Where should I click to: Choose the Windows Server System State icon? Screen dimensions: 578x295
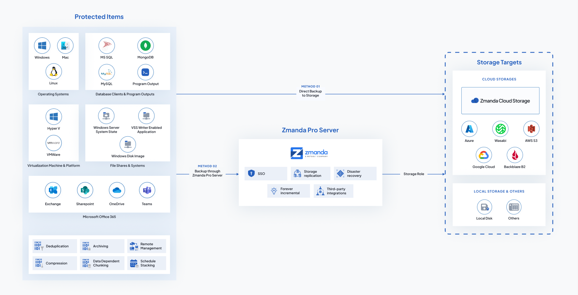106,116
